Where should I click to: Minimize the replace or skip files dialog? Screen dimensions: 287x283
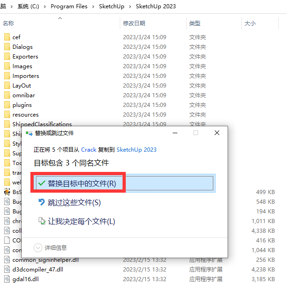(x=175, y=133)
